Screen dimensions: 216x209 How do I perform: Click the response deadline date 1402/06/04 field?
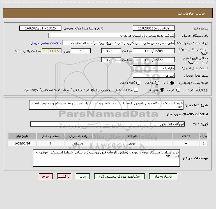154,51
